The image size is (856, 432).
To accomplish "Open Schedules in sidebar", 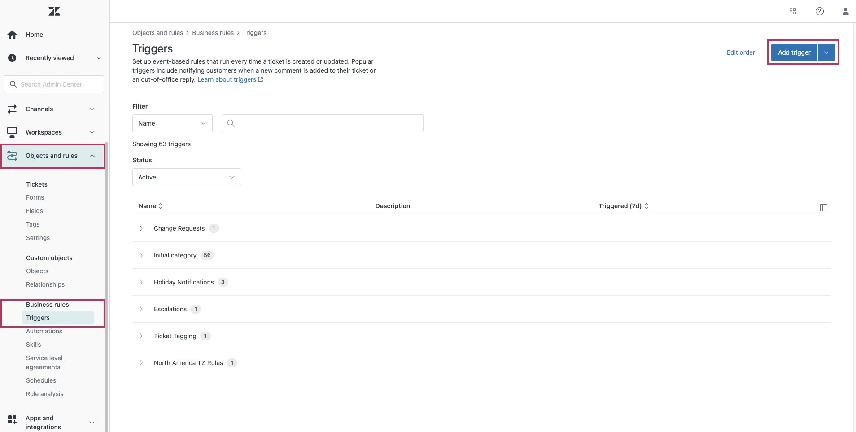I will tap(41, 380).
